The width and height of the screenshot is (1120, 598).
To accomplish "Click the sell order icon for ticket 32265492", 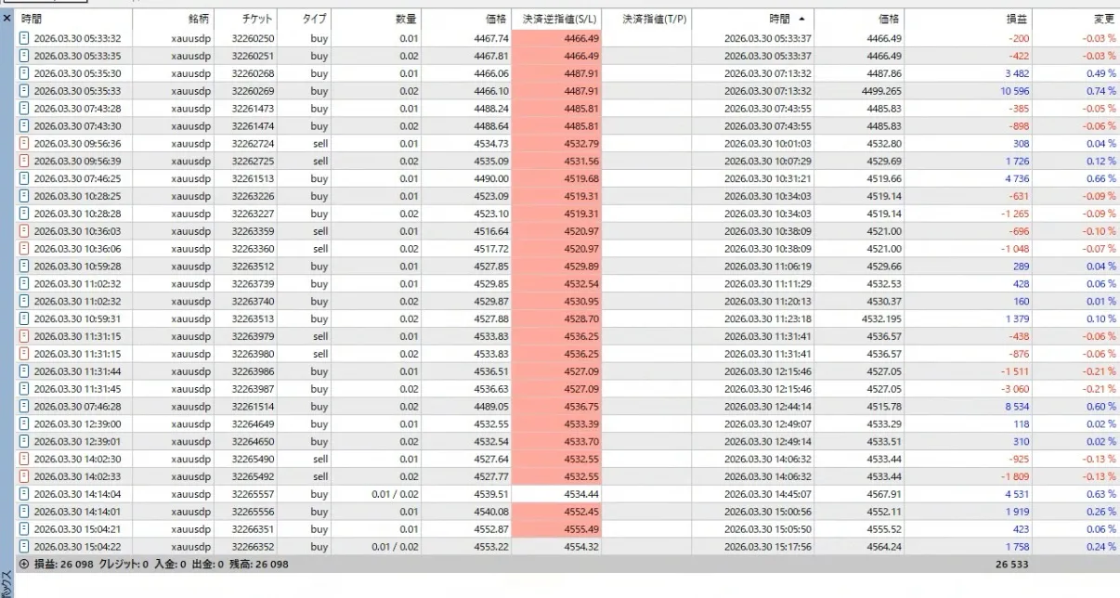I will click(x=25, y=476).
